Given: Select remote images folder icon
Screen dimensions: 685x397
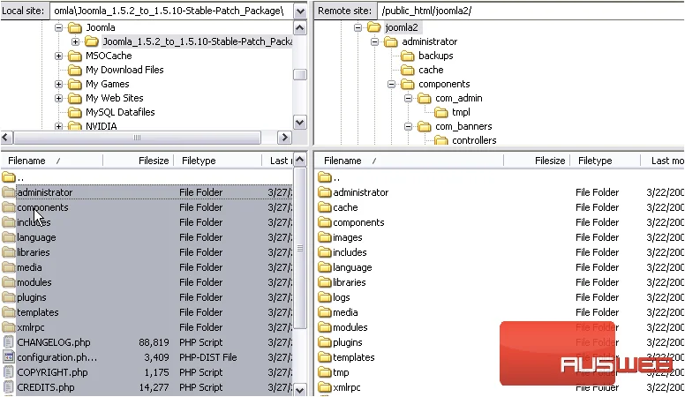Looking at the screenshot, I should tap(325, 237).
